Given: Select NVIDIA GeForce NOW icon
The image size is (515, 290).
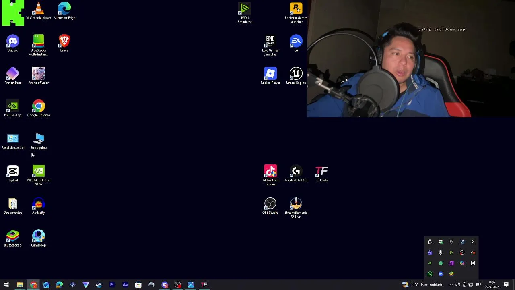Looking at the screenshot, I should click(x=39, y=175).
